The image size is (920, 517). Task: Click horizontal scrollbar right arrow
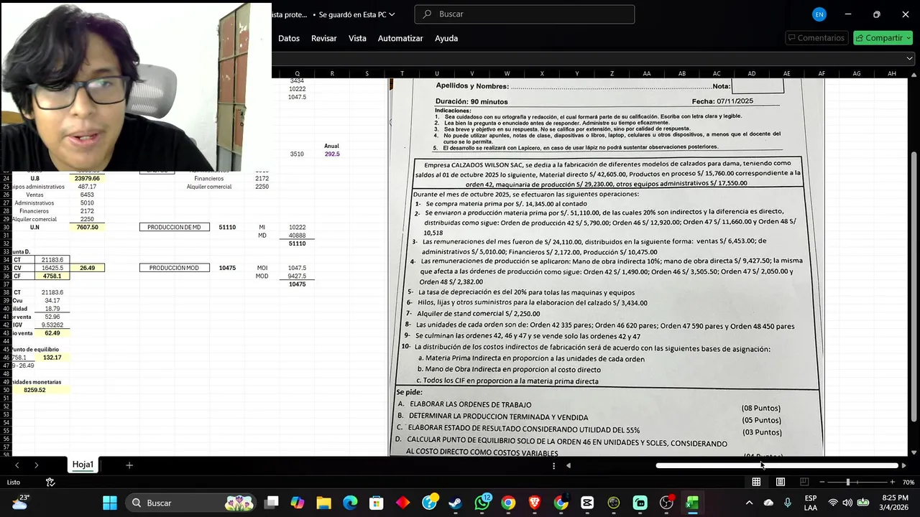coord(903,465)
